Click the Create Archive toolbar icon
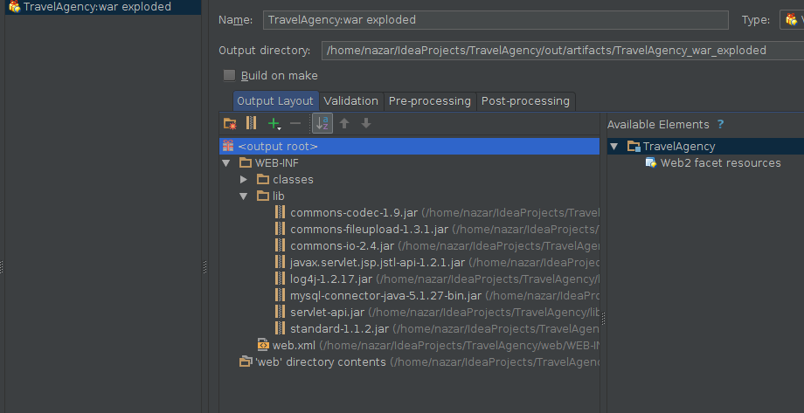The height and width of the screenshot is (413, 804). click(x=252, y=123)
